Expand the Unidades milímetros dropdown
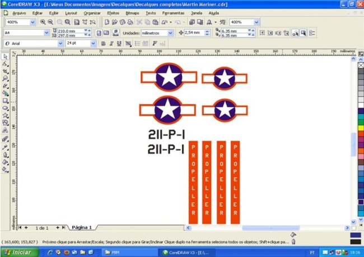The image size is (364, 257). point(171,32)
